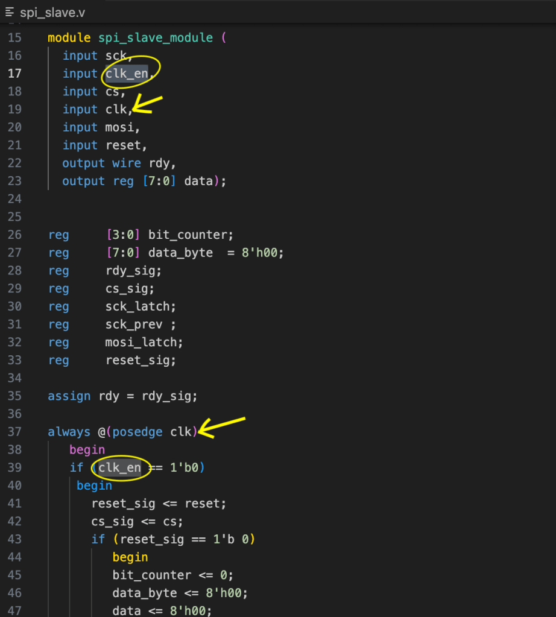Click line number 47 in the gutter

14,611
